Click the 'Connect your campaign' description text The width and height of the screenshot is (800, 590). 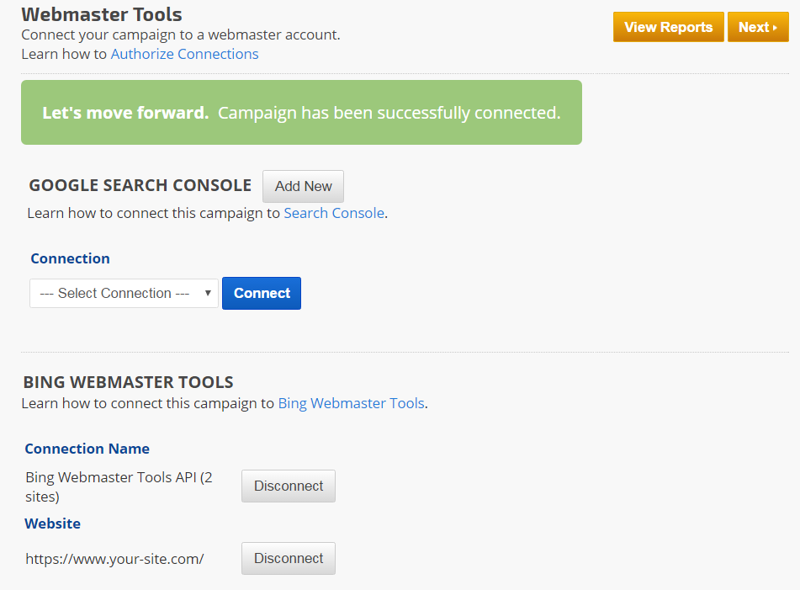180,35
